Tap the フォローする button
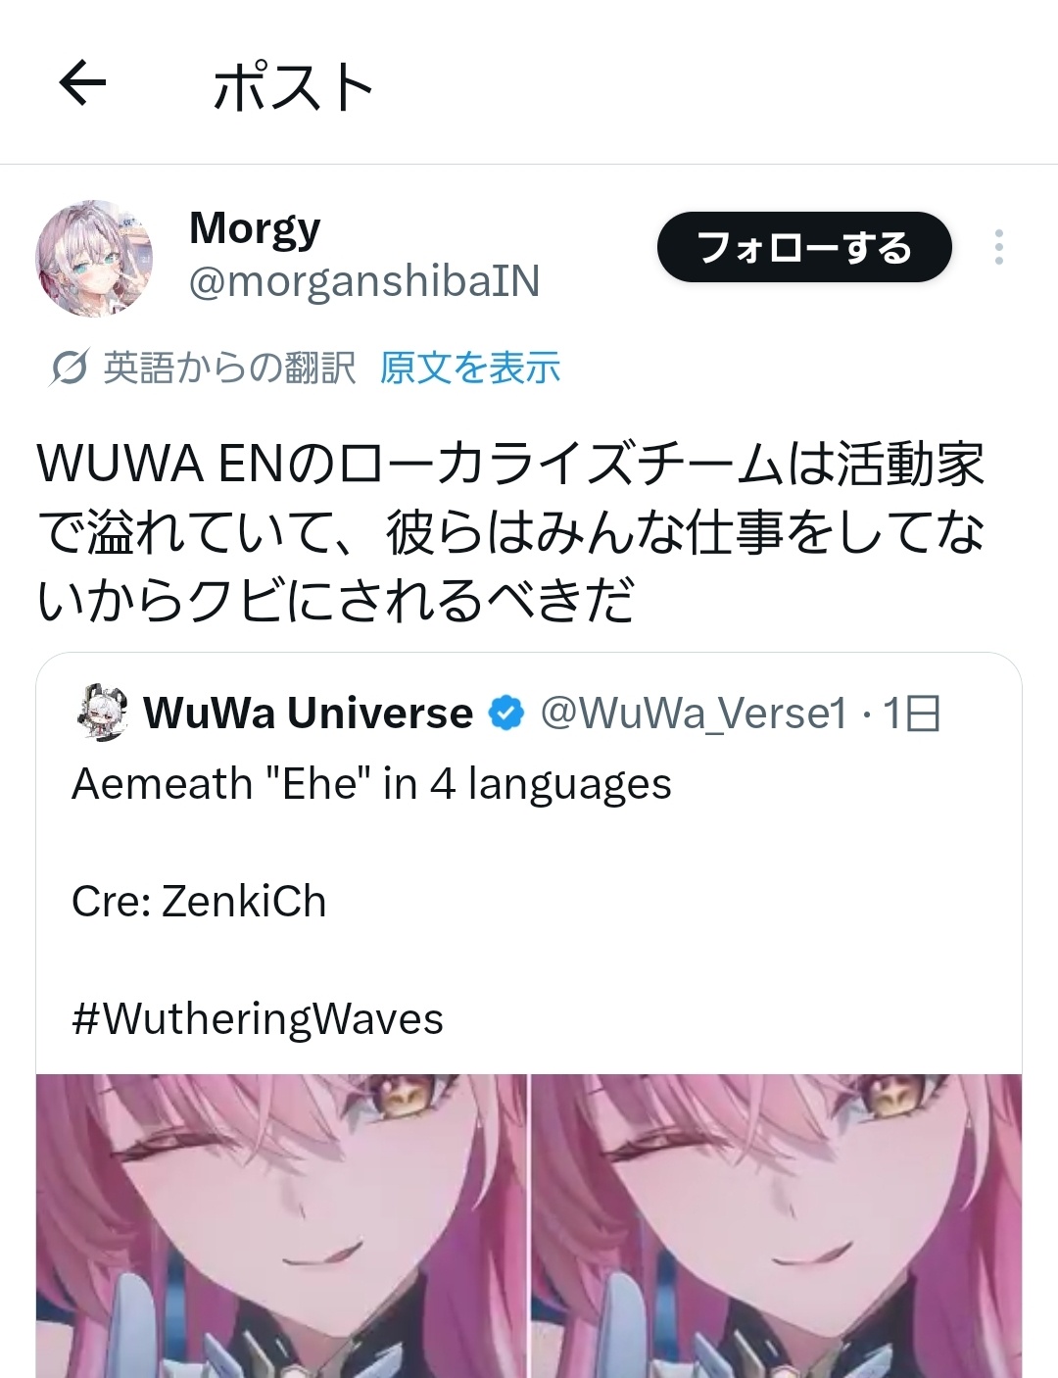The image size is (1058, 1378). [804, 247]
